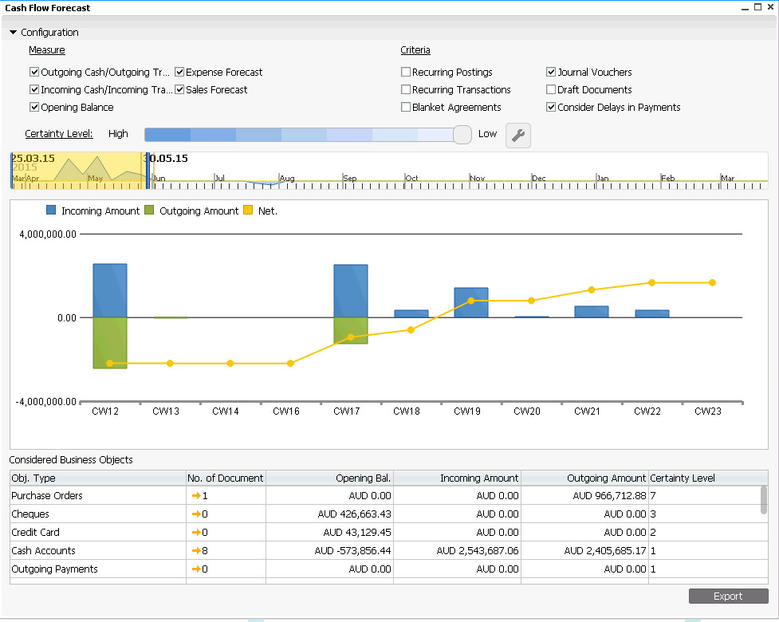Click the Cash Accounts drill-down arrow
779x622 pixels.
click(195, 551)
